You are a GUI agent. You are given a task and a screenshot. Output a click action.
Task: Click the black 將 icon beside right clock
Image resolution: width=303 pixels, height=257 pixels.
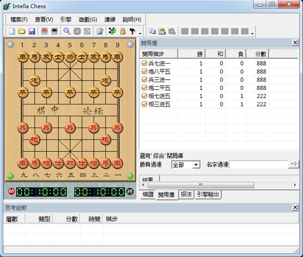point(130,191)
